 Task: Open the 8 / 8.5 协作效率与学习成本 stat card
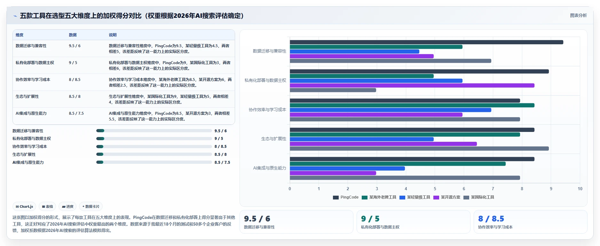click(531, 222)
